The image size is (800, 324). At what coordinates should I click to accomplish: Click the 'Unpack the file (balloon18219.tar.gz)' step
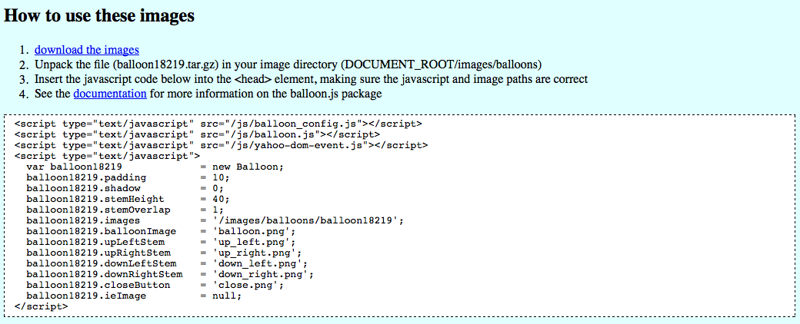pos(288,64)
